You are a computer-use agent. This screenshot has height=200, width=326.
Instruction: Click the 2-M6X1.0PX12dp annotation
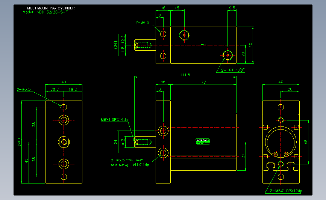click(x=286, y=191)
